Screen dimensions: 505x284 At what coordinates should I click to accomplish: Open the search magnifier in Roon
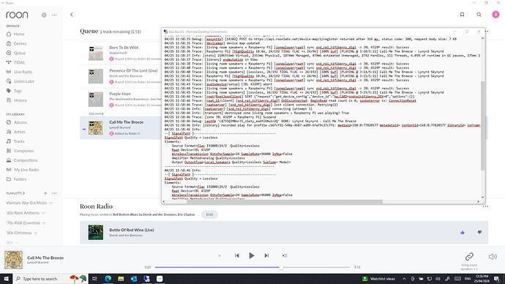pos(479,15)
